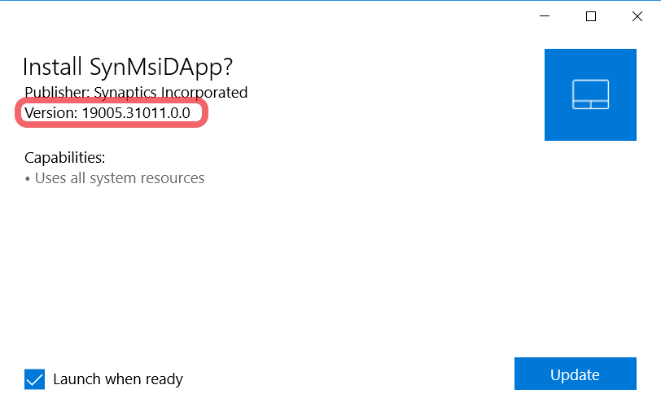Image resolution: width=661 pixels, height=420 pixels.
Task: Click the 'Launch when ready' label text
Action: click(118, 379)
